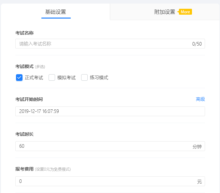
Task: Click the 元 currency suffix
Action: pyautogui.click(x=199, y=182)
